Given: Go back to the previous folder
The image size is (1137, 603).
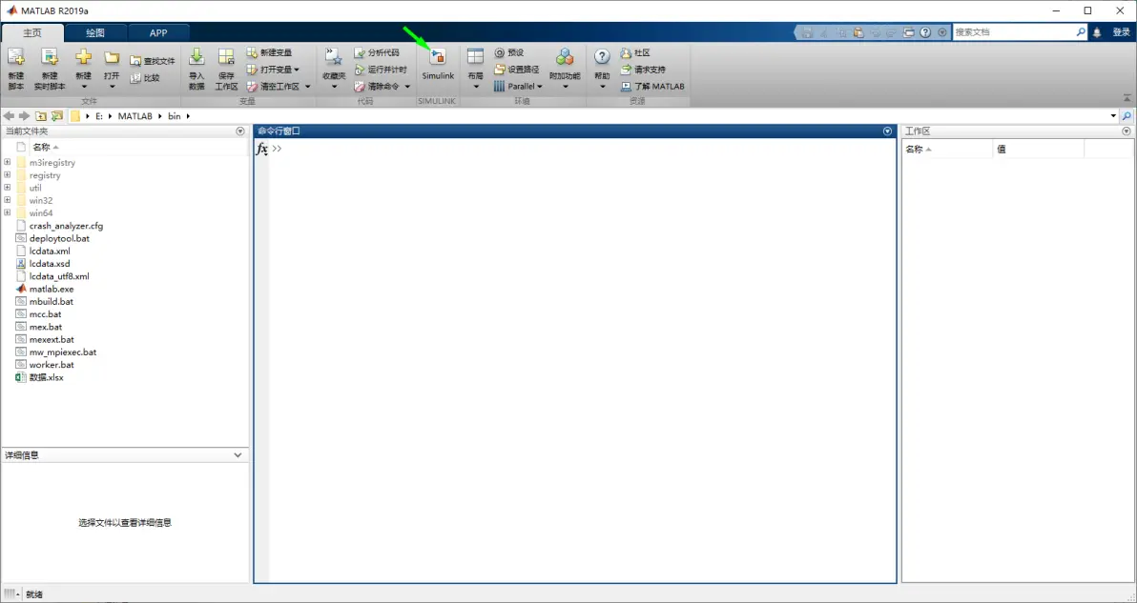Looking at the screenshot, I should tap(10, 116).
